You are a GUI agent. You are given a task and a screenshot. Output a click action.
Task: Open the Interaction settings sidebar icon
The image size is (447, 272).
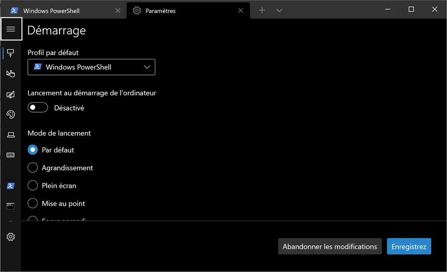point(10,73)
